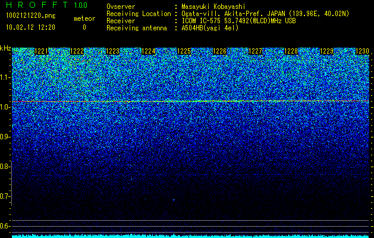Click the antenna value A504HB(yagi 4el)
374x238 pixels.
(210, 28)
